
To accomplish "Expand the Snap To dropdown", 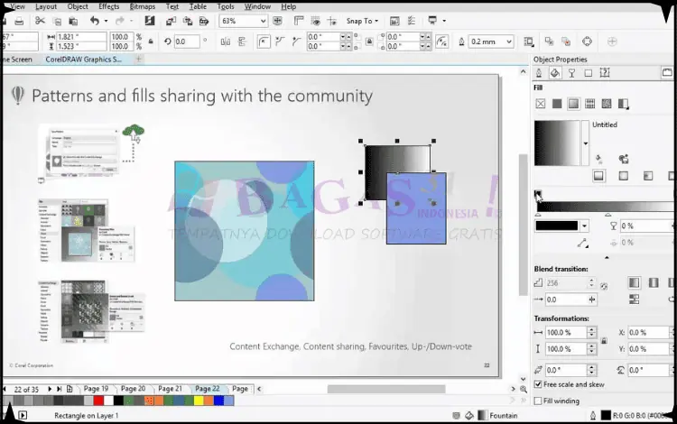I will pyautogui.click(x=361, y=21).
